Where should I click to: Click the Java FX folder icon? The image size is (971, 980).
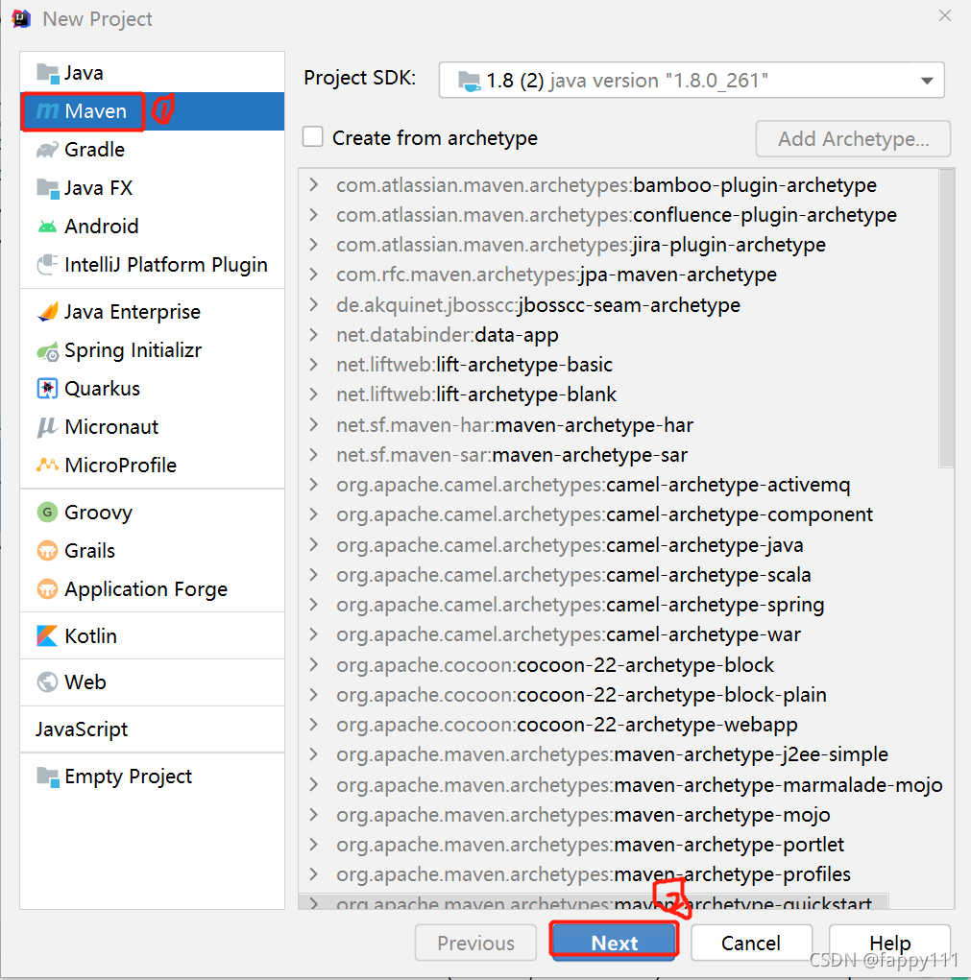pyautogui.click(x=47, y=188)
